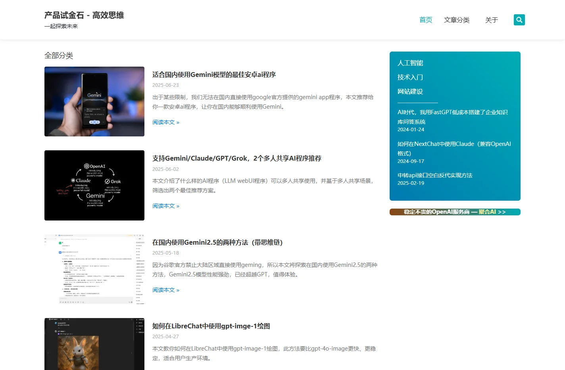Open article 如何在LibreChat中使用gpt-imge-1绘图
Image resolution: width=565 pixels, height=370 pixels.
(x=211, y=326)
